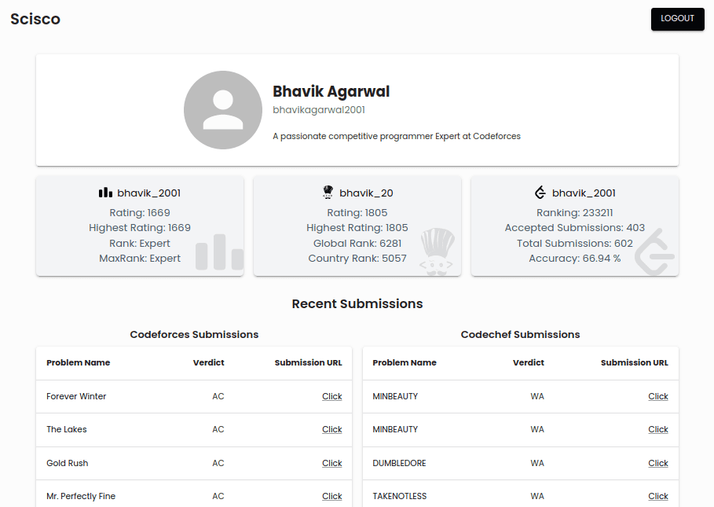Click 'Global Rank: 6281' text
This screenshot has width=714, height=507.
point(357,243)
